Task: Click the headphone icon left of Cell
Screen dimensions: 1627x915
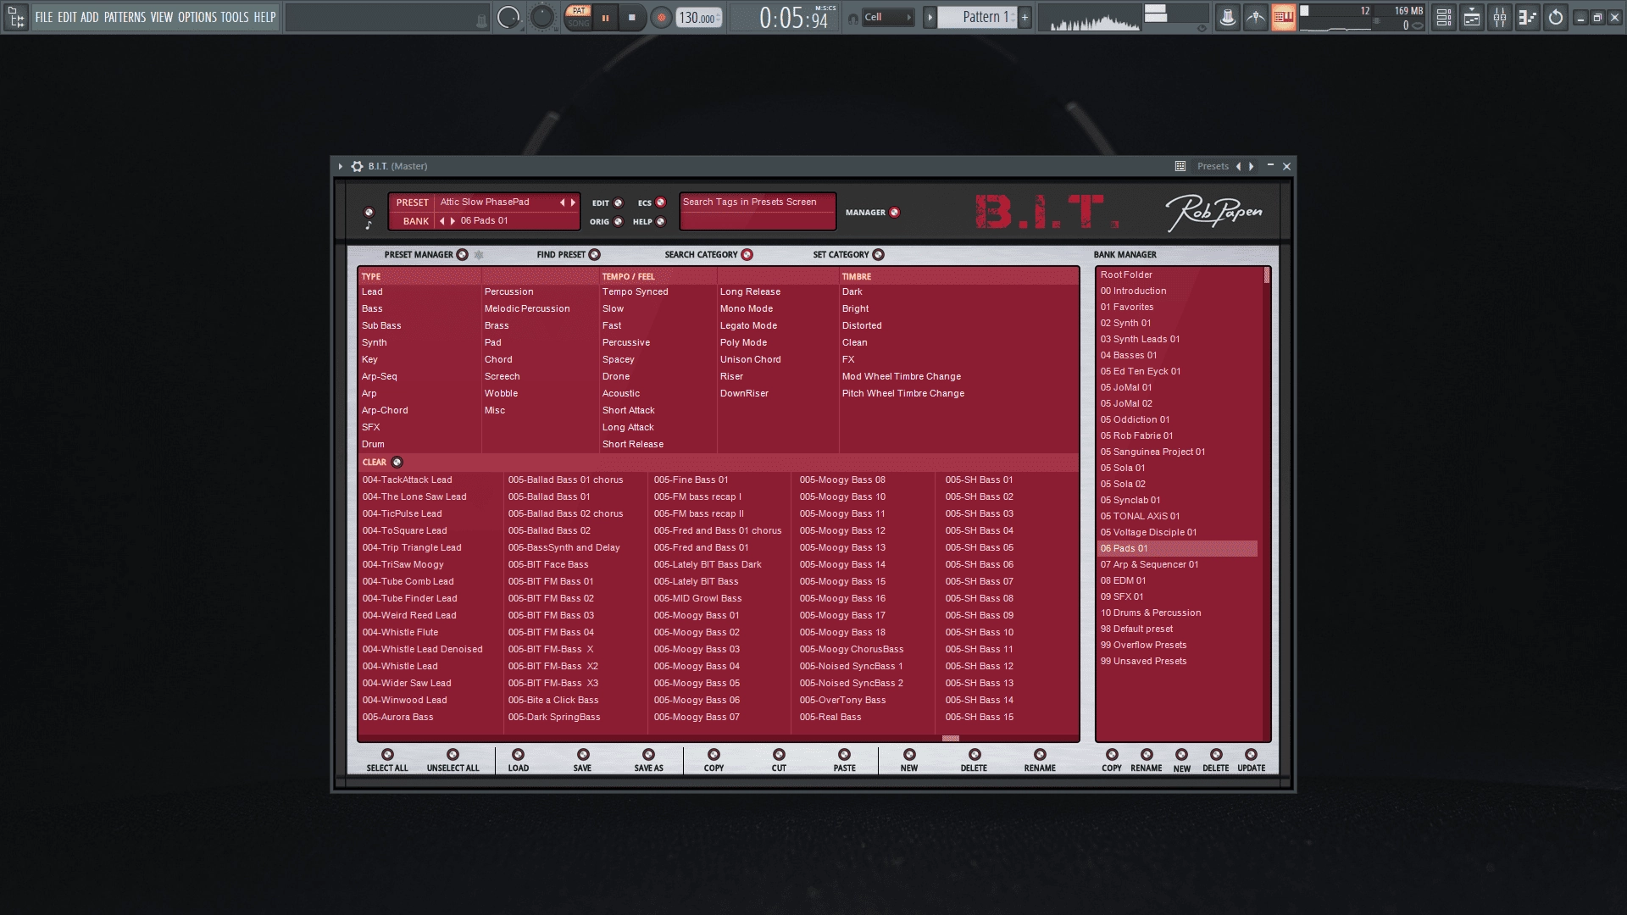Action: tap(852, 18)
